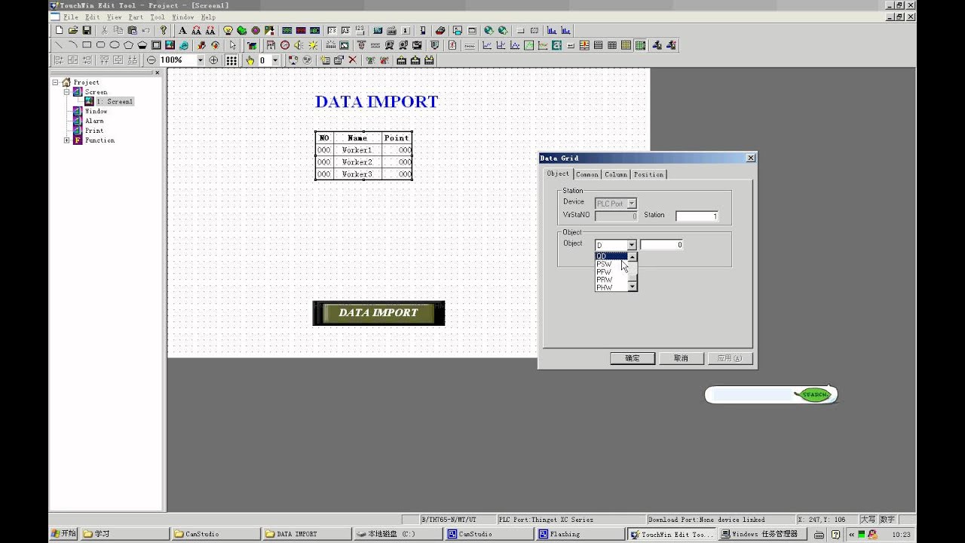Switch to the Column tab

(616, 174)
